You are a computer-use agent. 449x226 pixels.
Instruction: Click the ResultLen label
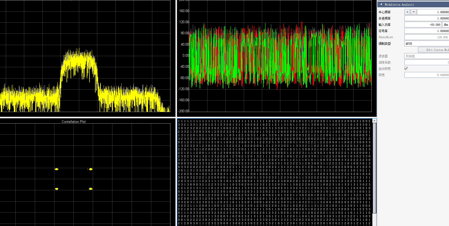click(386, 37)
